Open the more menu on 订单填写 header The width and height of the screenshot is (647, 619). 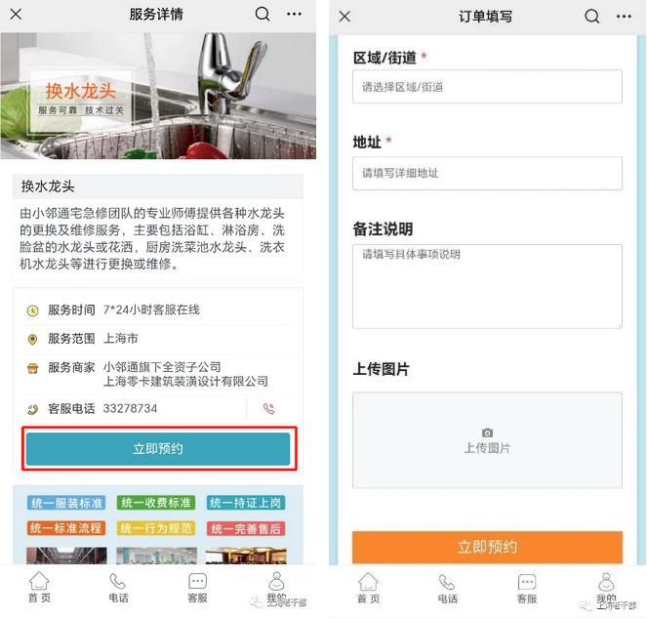point(624,17)
